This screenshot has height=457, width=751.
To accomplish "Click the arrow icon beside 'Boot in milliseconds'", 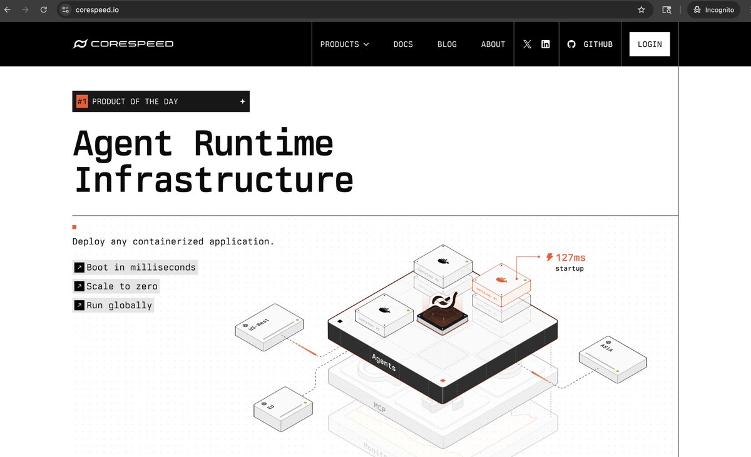I will click(x=79, y=268).
